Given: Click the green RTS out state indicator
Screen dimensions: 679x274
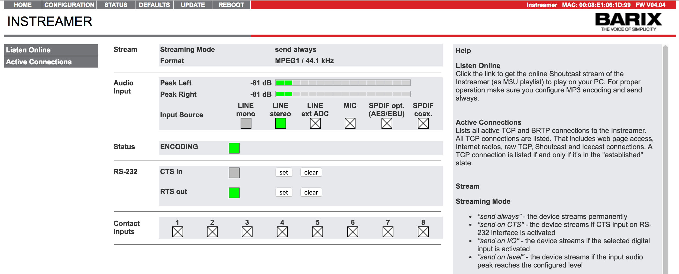Looking at the screenshot, I should pos(234,193).
